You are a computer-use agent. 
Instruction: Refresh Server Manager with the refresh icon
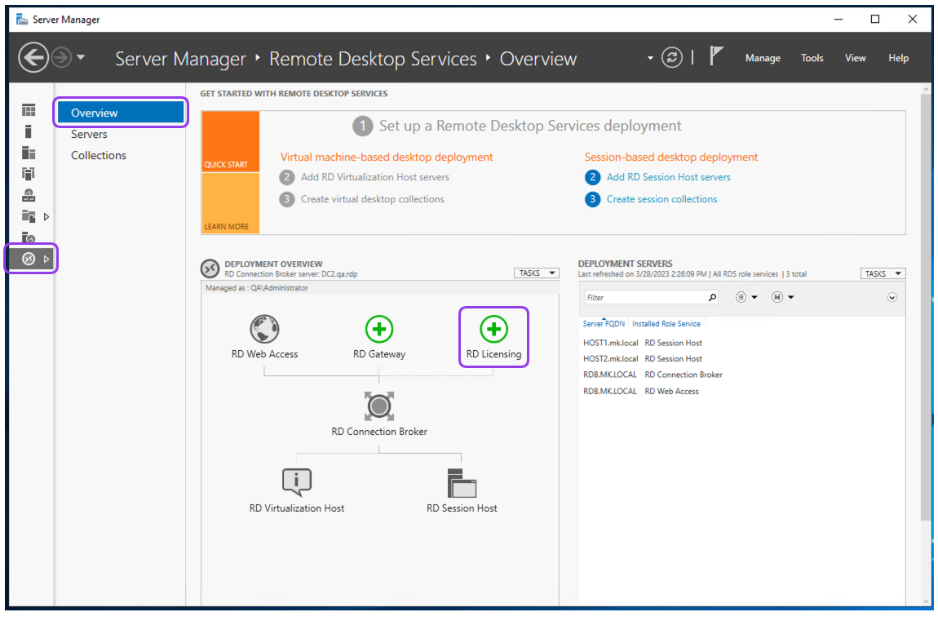point(672,57)
